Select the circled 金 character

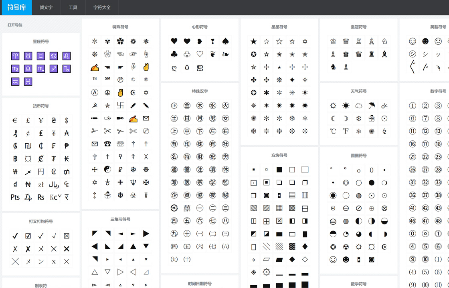(187, 106)
